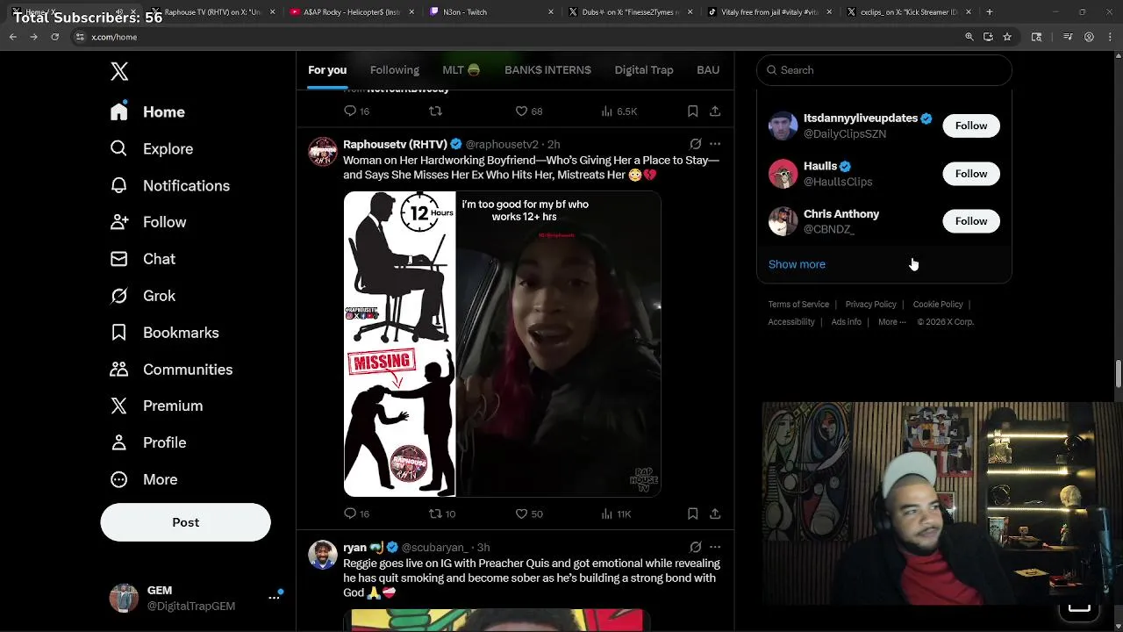
Task: Switch to the BAU tab
Action: 708,70
